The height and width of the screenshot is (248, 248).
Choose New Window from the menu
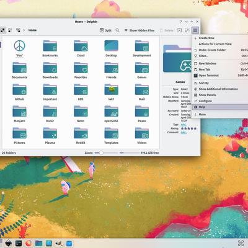[x=220, y=63]
